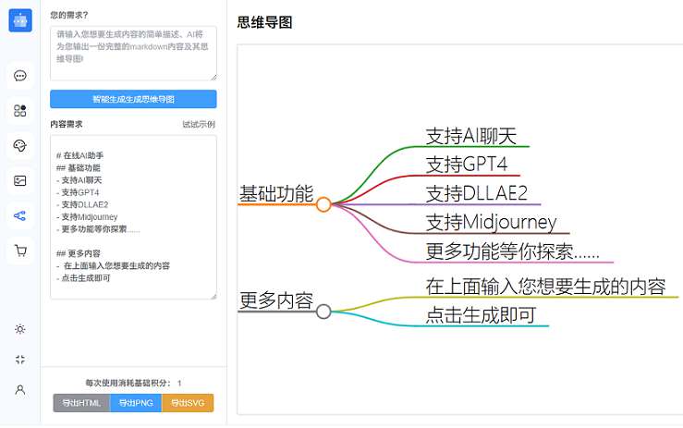Open the user profile icon

click(x=20, y=390)
